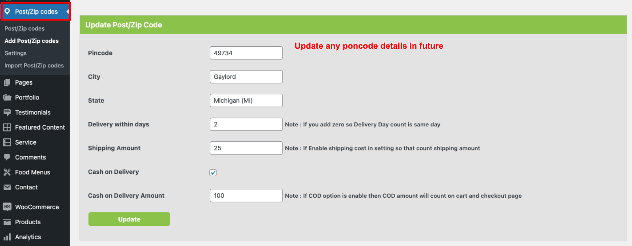Screen dimensions: 632x246
Task: Click the Food Menus utensils icon
Action: [x=7, y=172]
